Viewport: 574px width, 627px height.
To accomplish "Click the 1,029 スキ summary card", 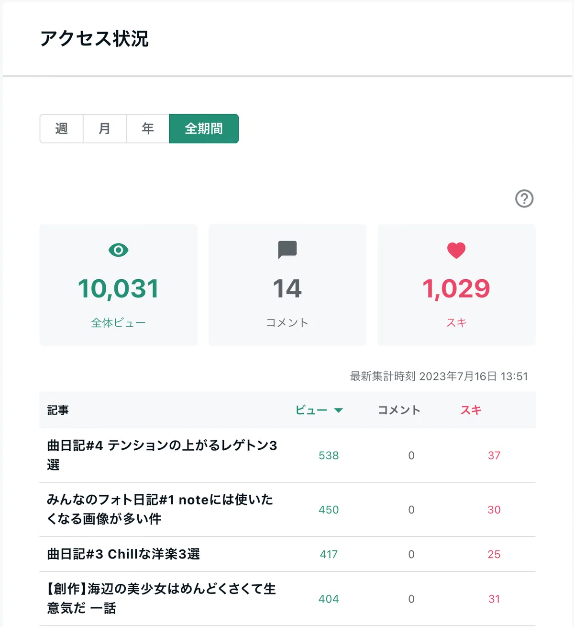I will 456,285.
